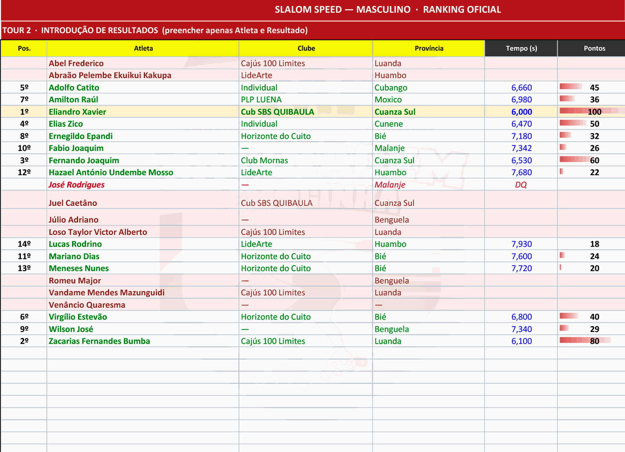Click time value 6,800 for Virgílio Estevão

(522, 317)
